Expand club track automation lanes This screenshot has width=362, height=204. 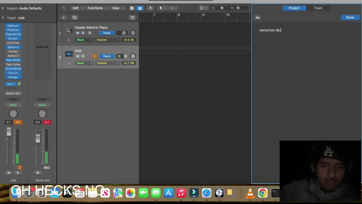click(x=69, y=63)
